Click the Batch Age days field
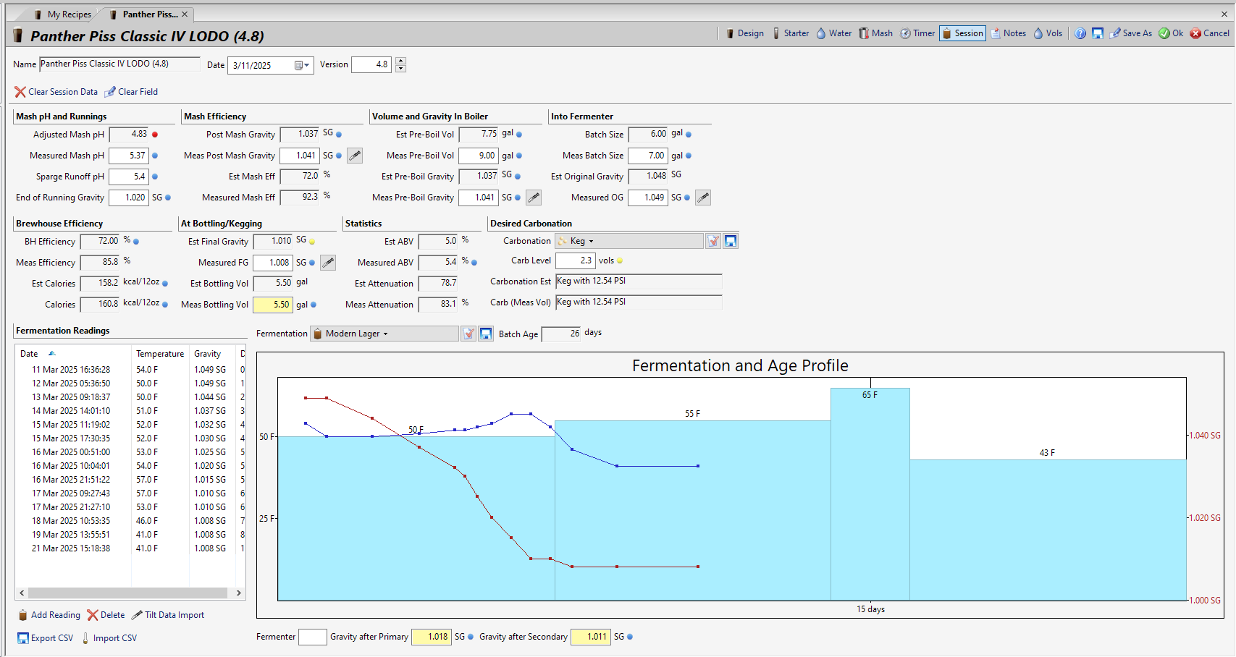 pyautogui.click(x=562, y=334)
